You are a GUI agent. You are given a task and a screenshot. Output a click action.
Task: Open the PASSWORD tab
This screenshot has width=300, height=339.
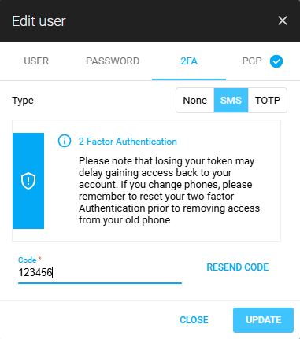pyautogui.click(x=113, y=61)
